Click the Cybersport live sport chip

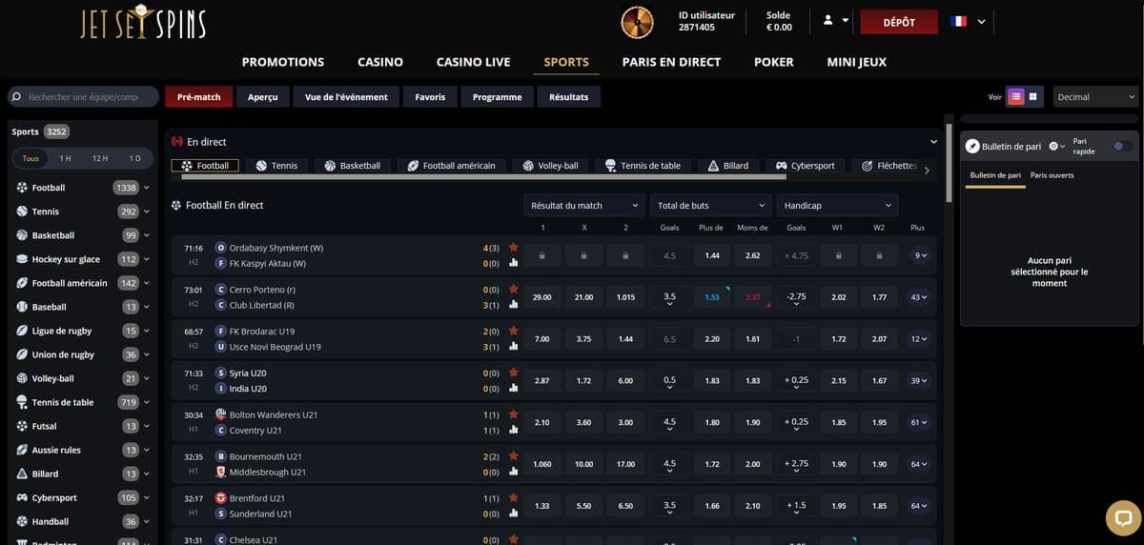[x=805, y=166]
